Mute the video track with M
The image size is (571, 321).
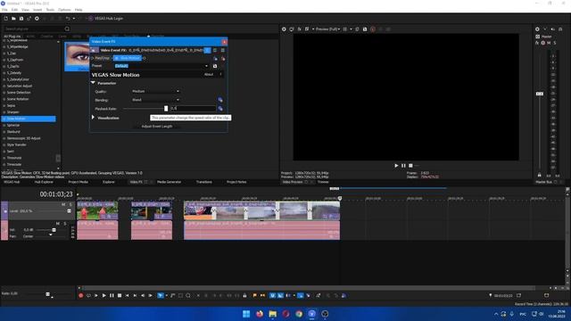(x=63, y=205)
